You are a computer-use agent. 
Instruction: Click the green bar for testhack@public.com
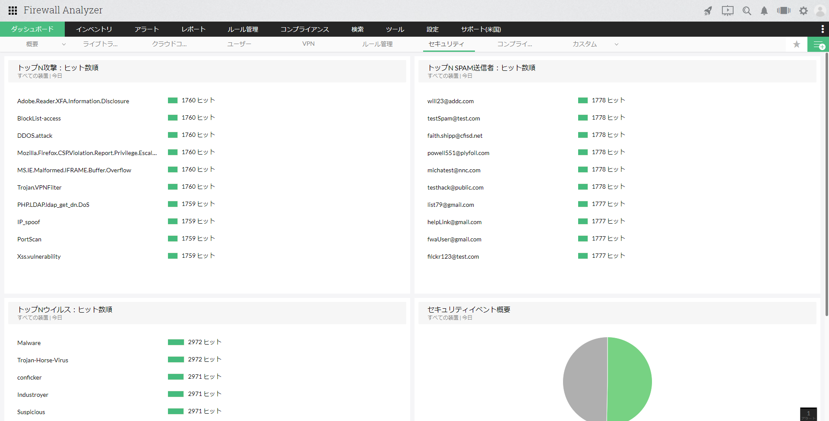pos(583,187)
